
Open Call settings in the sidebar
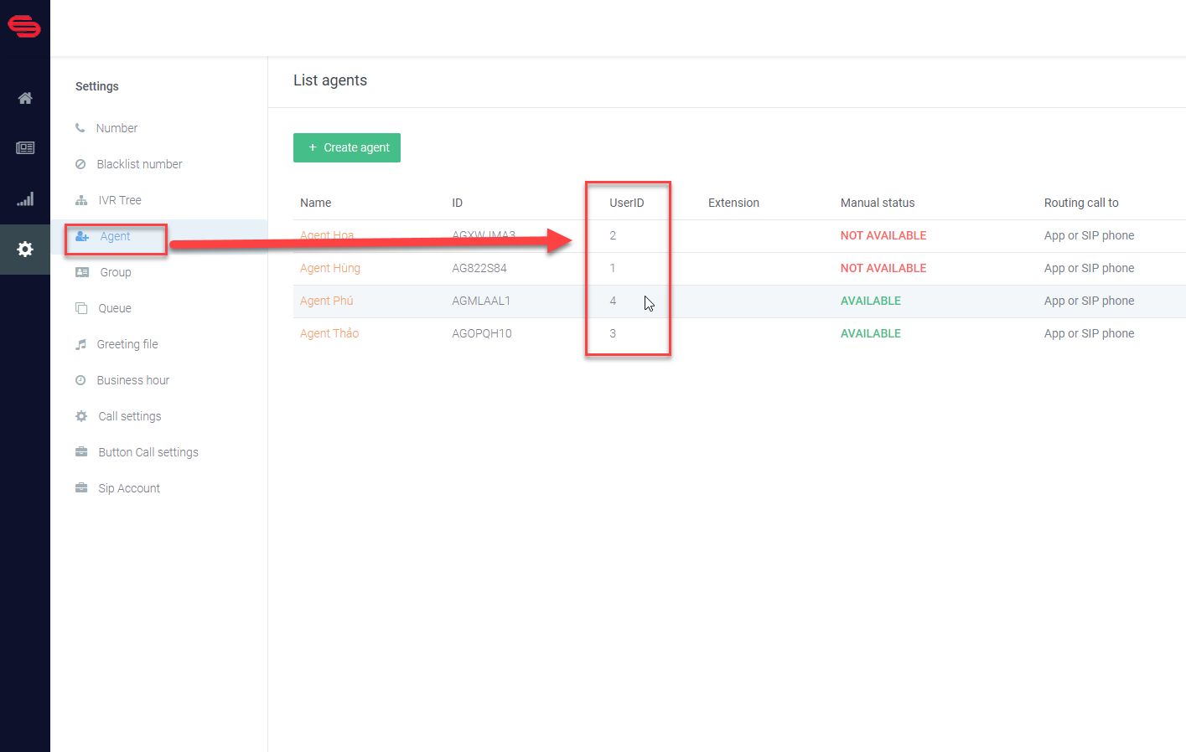click(x=129, y=416)
